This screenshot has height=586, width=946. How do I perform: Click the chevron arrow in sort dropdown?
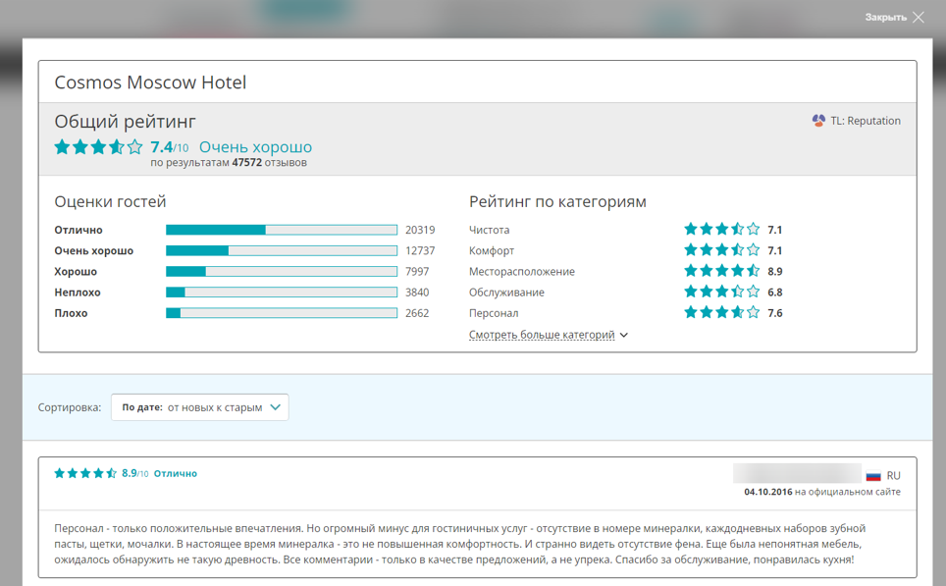(x=275, y=407)
